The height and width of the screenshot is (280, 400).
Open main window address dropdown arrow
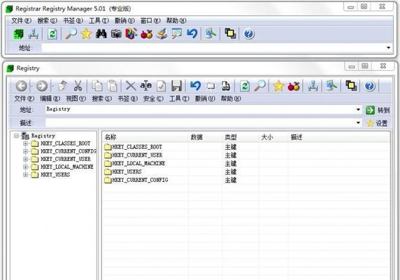click(388, 48)
